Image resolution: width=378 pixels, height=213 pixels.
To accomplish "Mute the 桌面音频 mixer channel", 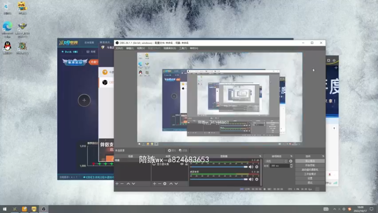I will [251, 179].
